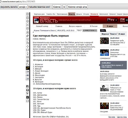128x118 pixels.
Task: Click the envelope mail sidebar icon
Action: [28, 57]
